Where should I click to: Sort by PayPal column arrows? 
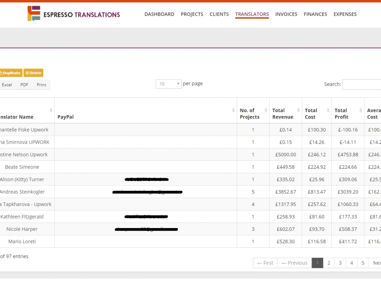point(233,111)
